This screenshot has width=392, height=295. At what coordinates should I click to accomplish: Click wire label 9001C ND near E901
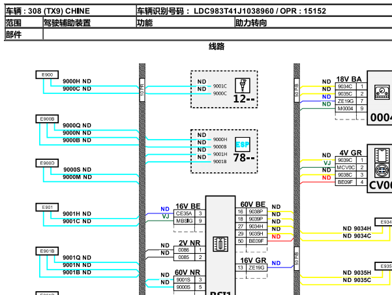[x=77, y=221]
